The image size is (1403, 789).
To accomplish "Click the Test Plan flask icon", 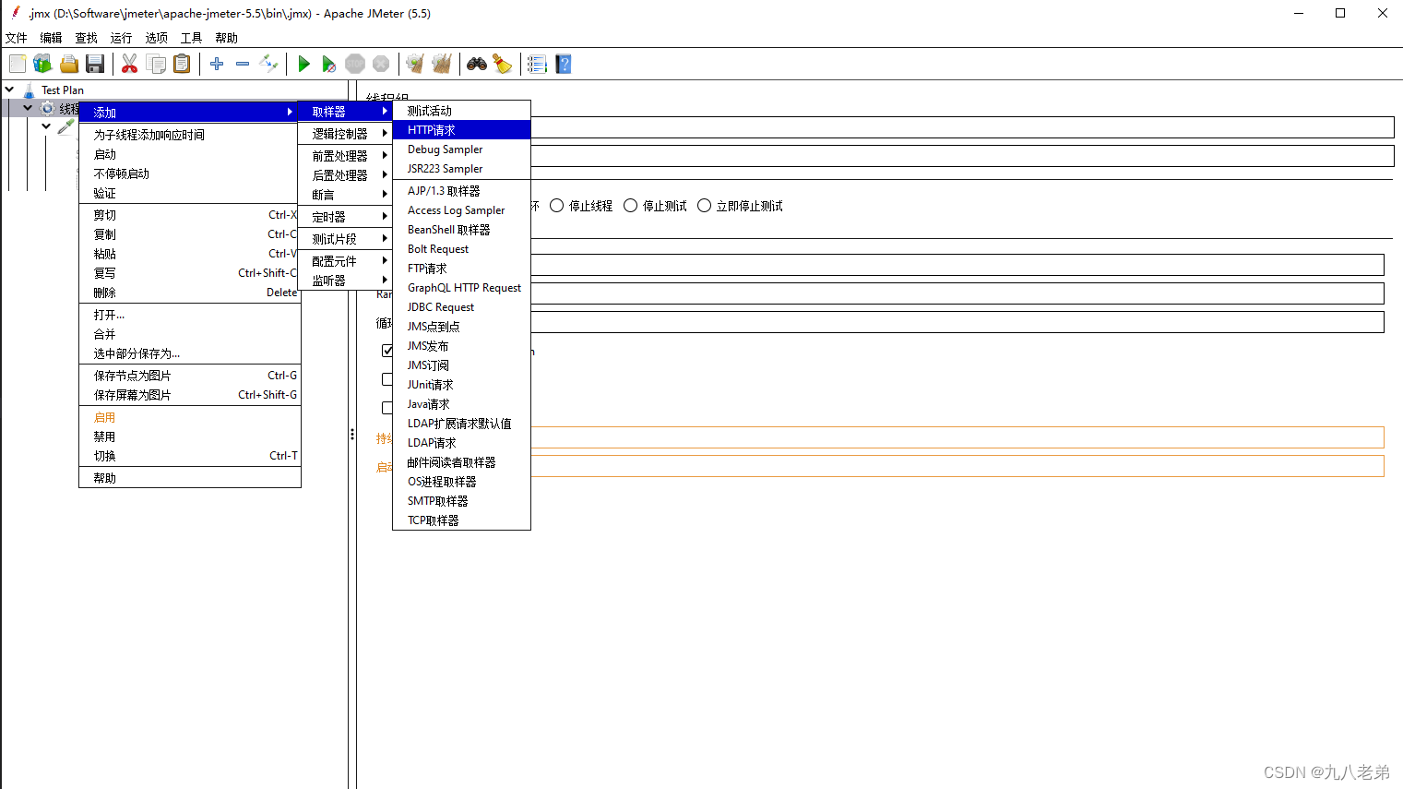I will tap(29, 90).
